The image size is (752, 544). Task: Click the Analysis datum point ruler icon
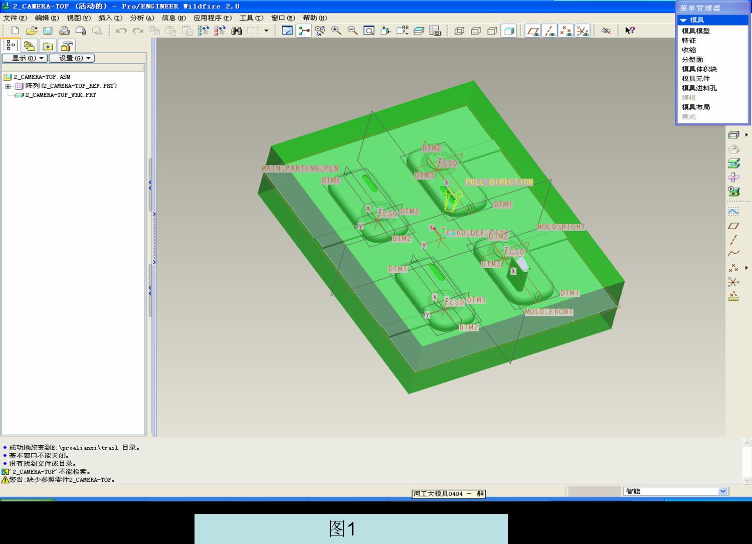733,296
